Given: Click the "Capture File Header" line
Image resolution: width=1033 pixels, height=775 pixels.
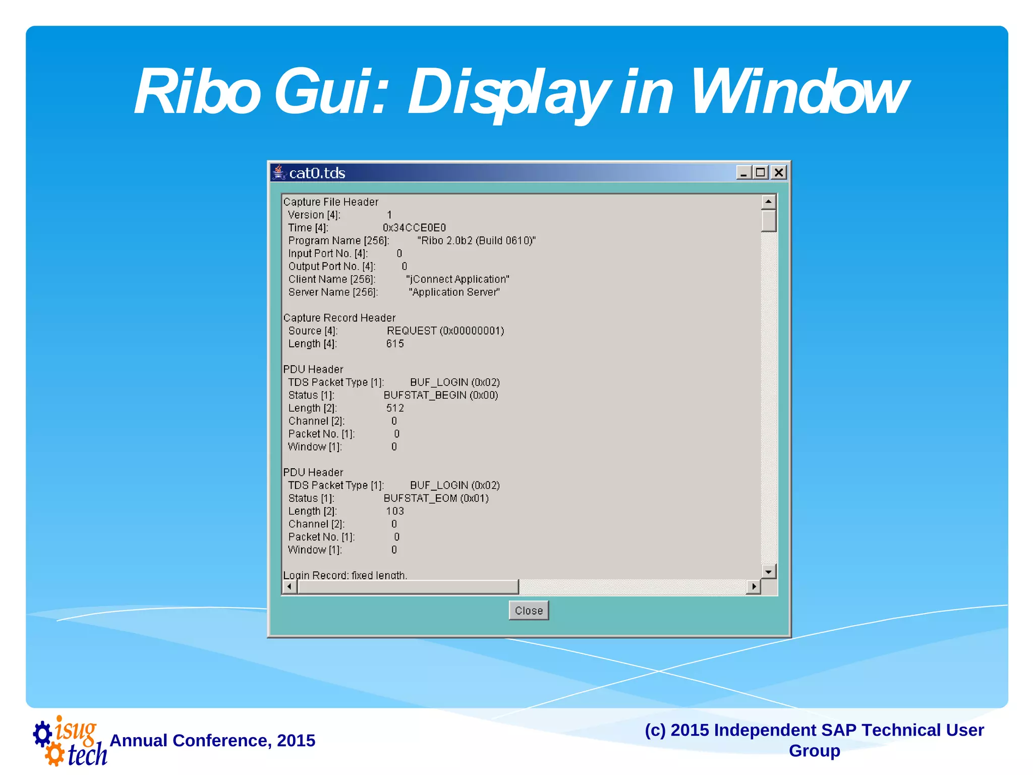Looking at the screenshot, I should click(x=331, y=202).
